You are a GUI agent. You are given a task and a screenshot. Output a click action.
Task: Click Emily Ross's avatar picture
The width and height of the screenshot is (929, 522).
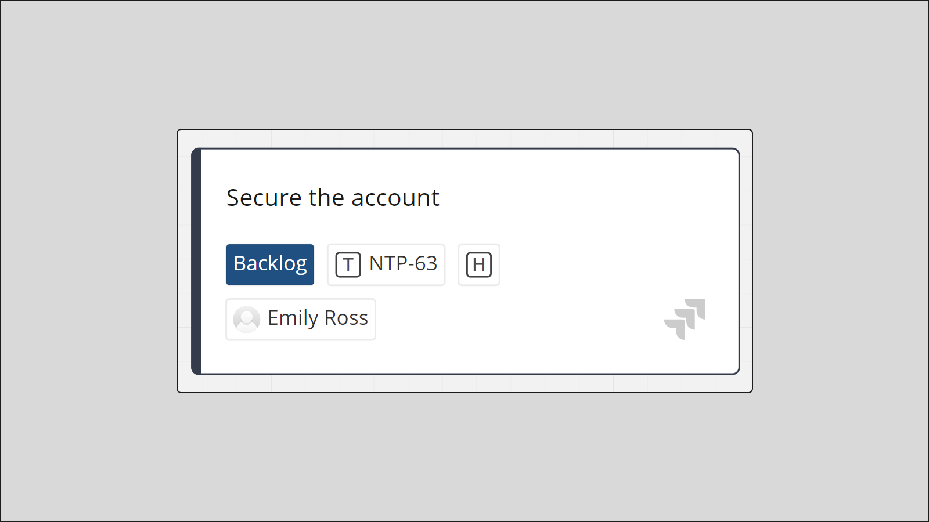point(247,319)
